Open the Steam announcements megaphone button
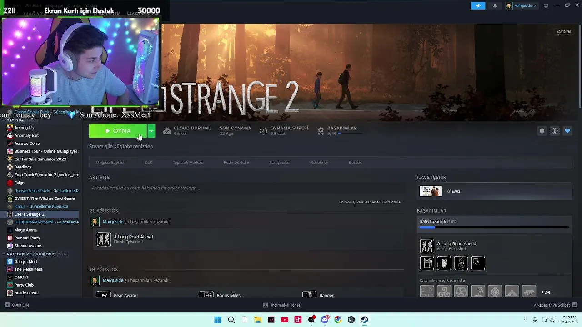 pyautogui.click(x=478, y=6)
